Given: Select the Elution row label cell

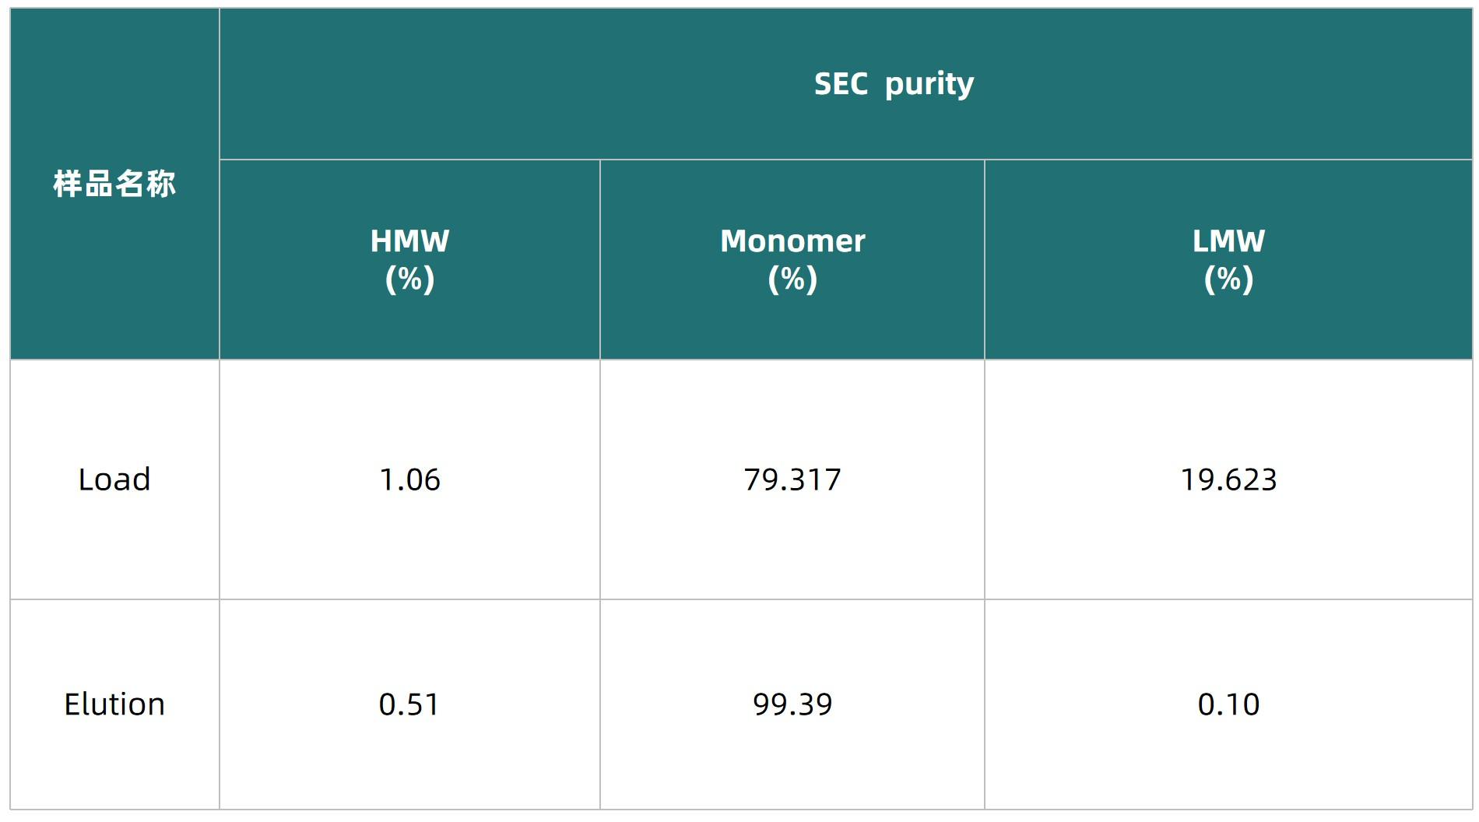Looking at the screenshot, I should point(114,704).
